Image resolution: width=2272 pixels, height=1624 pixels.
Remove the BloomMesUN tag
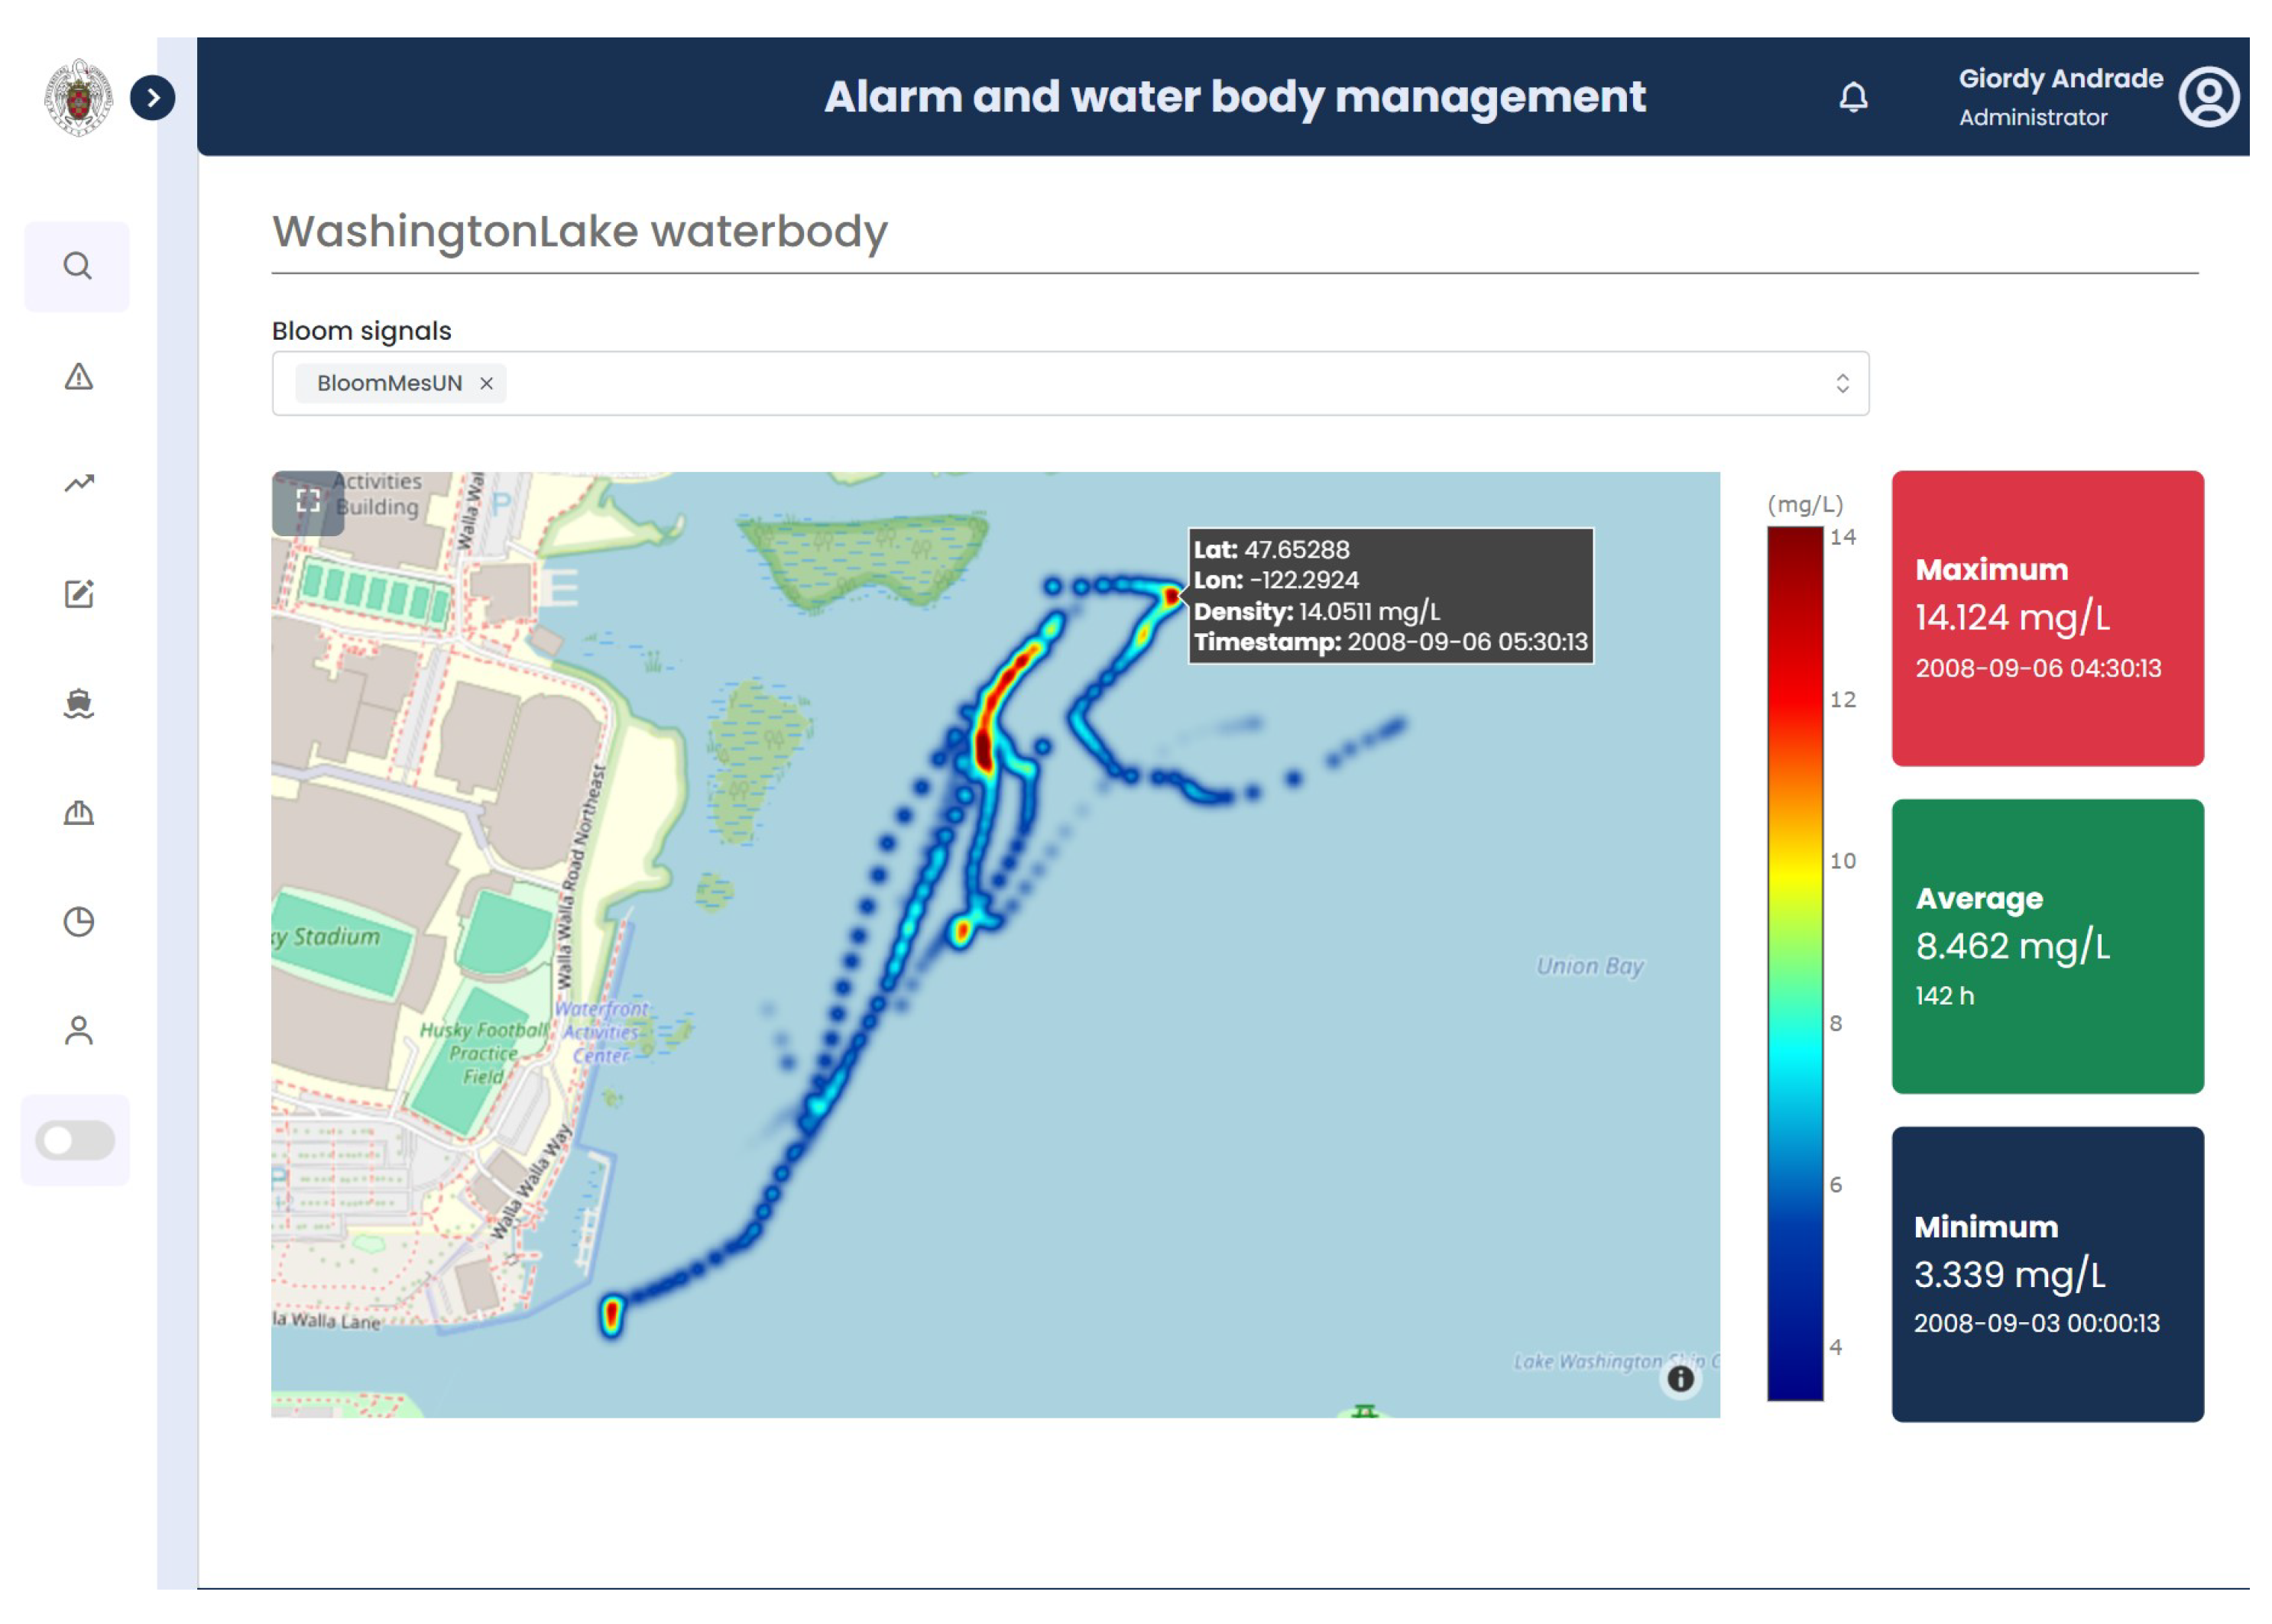point(486,383)
